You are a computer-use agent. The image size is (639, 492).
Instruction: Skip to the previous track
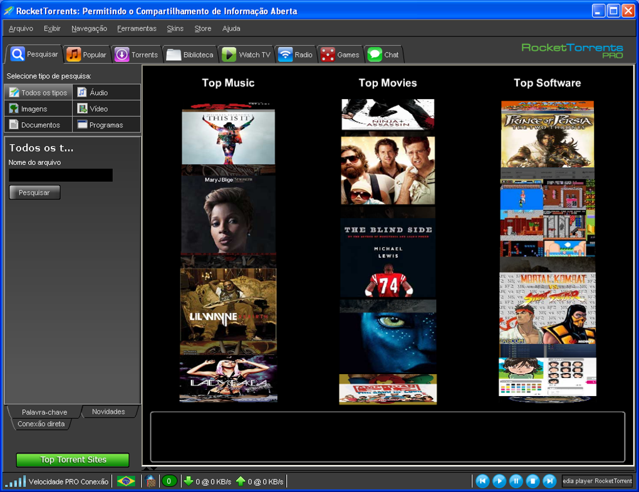pyautogui.click(x=482, y=481)
